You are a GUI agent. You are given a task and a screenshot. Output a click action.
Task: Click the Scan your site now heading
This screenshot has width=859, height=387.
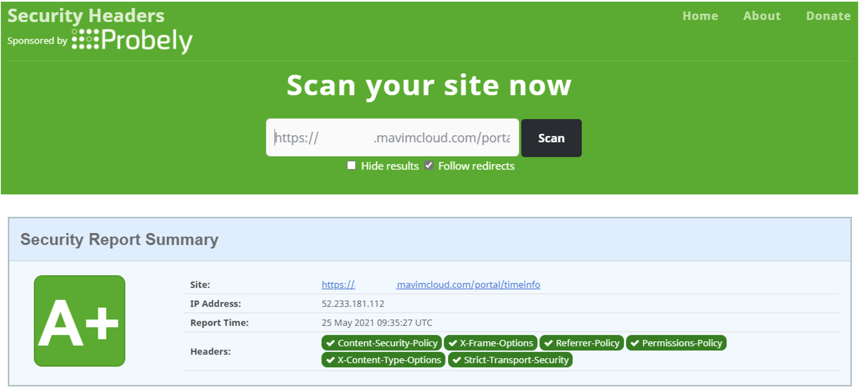pos(429,86)
